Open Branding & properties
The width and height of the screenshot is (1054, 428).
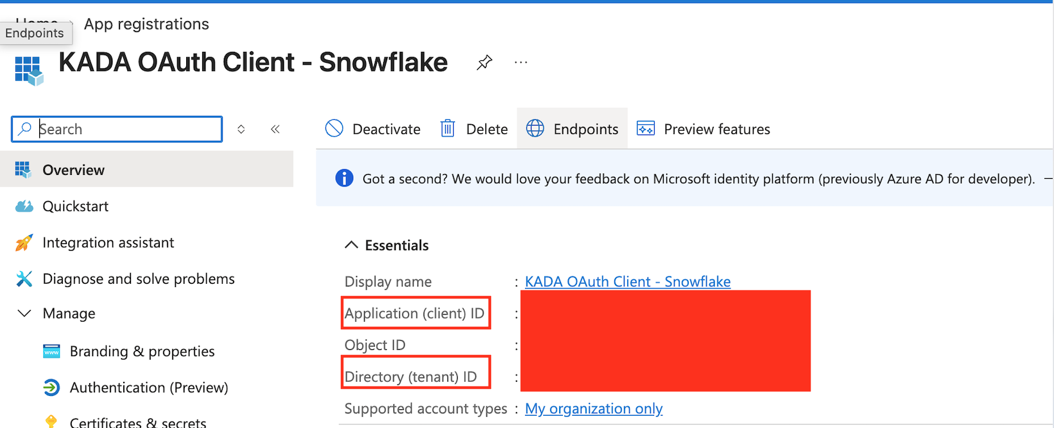[142, 351]
